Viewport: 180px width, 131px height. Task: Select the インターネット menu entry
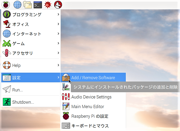pyautogui.click(x=31, y=34)
